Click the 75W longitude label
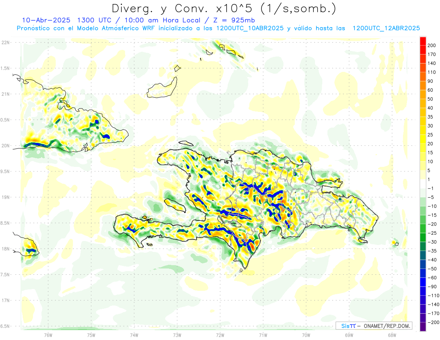This screenshot has height=340, width=440. pos(91,335)
